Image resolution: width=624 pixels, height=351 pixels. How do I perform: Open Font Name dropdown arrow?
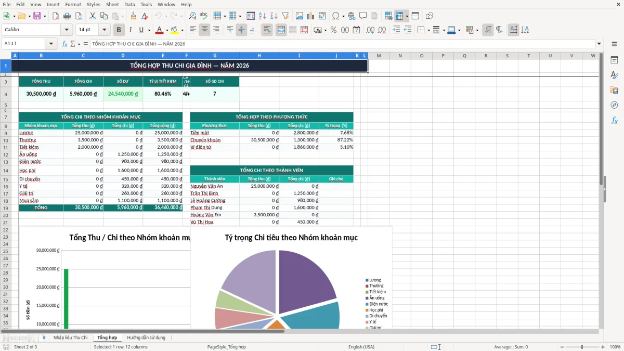click(x=67, y=30)
